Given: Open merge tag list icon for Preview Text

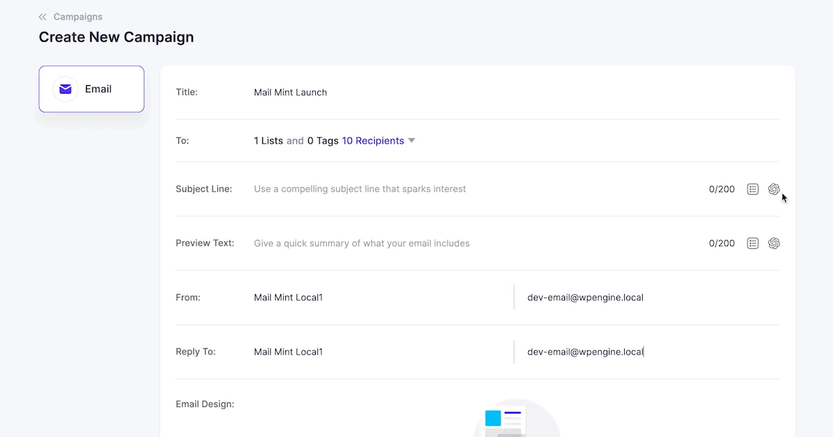Looking at the screenshot, I should pos(752,243).
